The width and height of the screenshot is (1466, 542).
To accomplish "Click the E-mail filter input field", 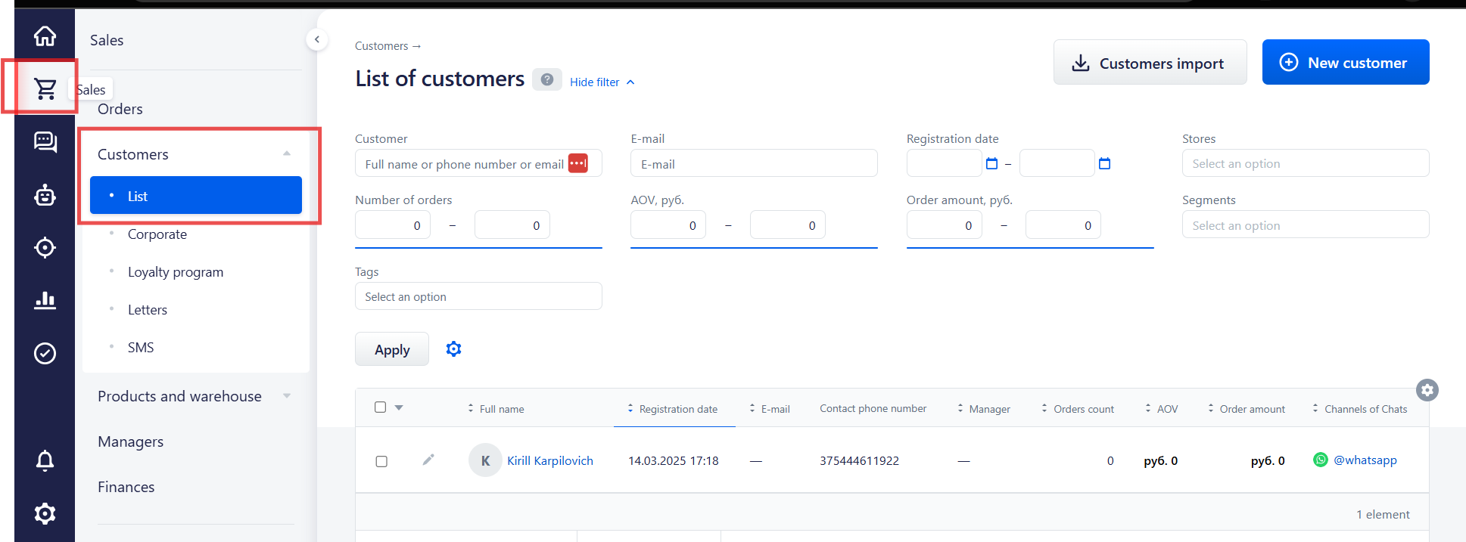I will (x=754, y=163).
